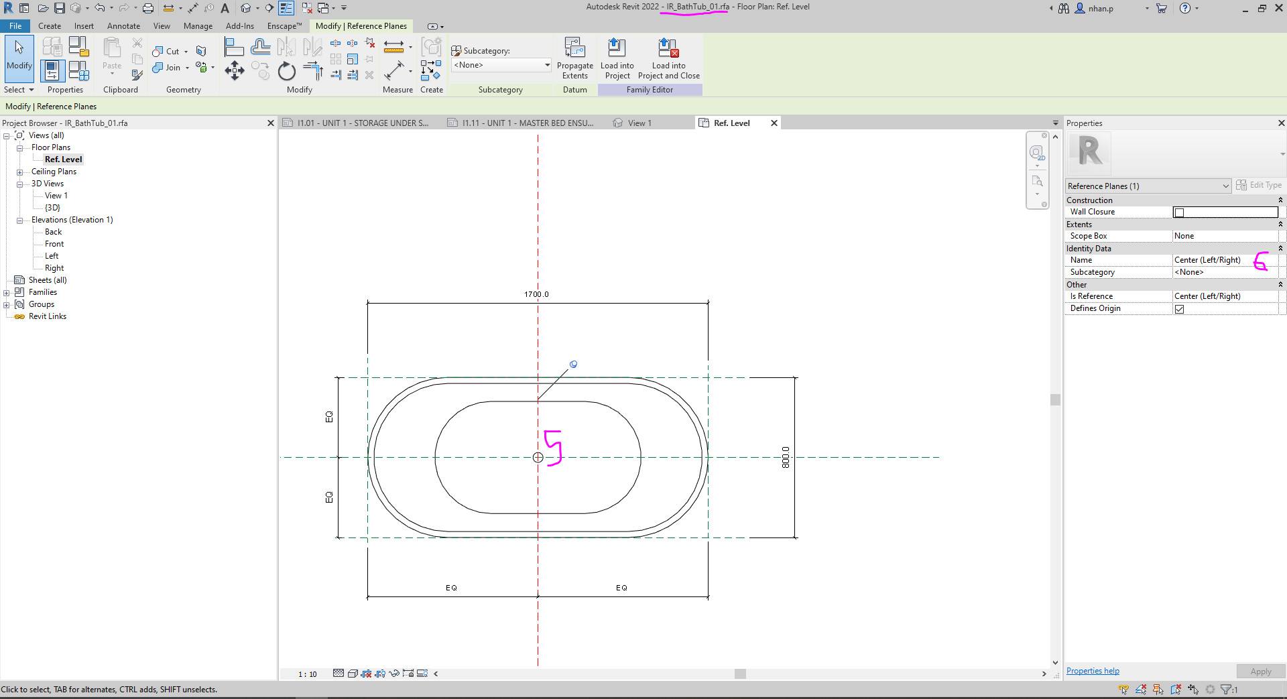
Task: Switch to the View 1 tab
Action: click(x=638, y=123)
